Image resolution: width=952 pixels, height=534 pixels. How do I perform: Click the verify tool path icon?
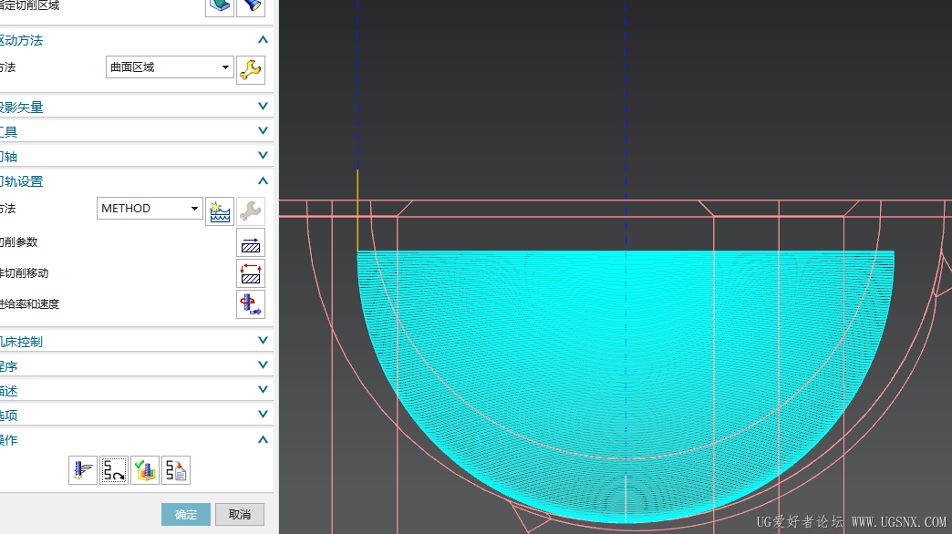point(145,470)
